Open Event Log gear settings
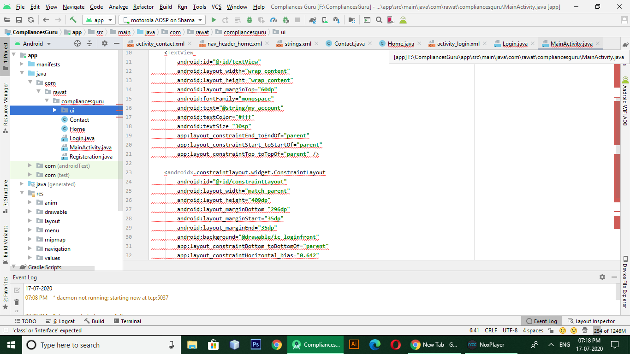The width and height of the screenshot is (630, 354). pyautogui.click(x=602, y=277)
